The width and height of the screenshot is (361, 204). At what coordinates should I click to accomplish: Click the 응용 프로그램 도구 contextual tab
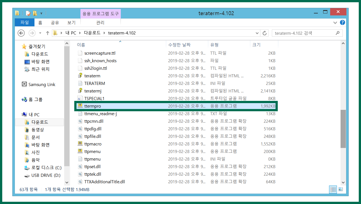pos(100,13)
